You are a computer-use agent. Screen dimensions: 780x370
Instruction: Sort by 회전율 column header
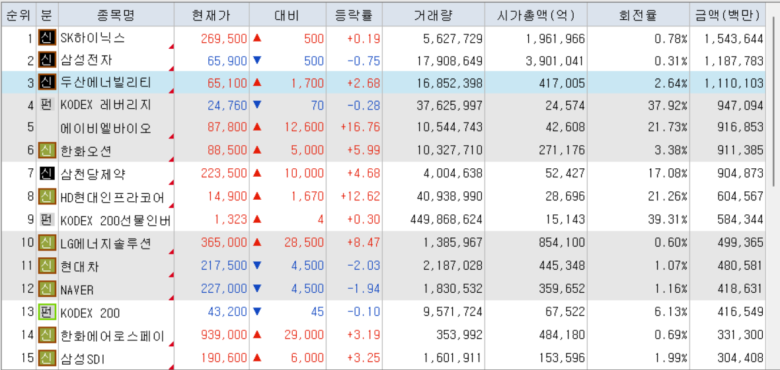click(639, 15)
